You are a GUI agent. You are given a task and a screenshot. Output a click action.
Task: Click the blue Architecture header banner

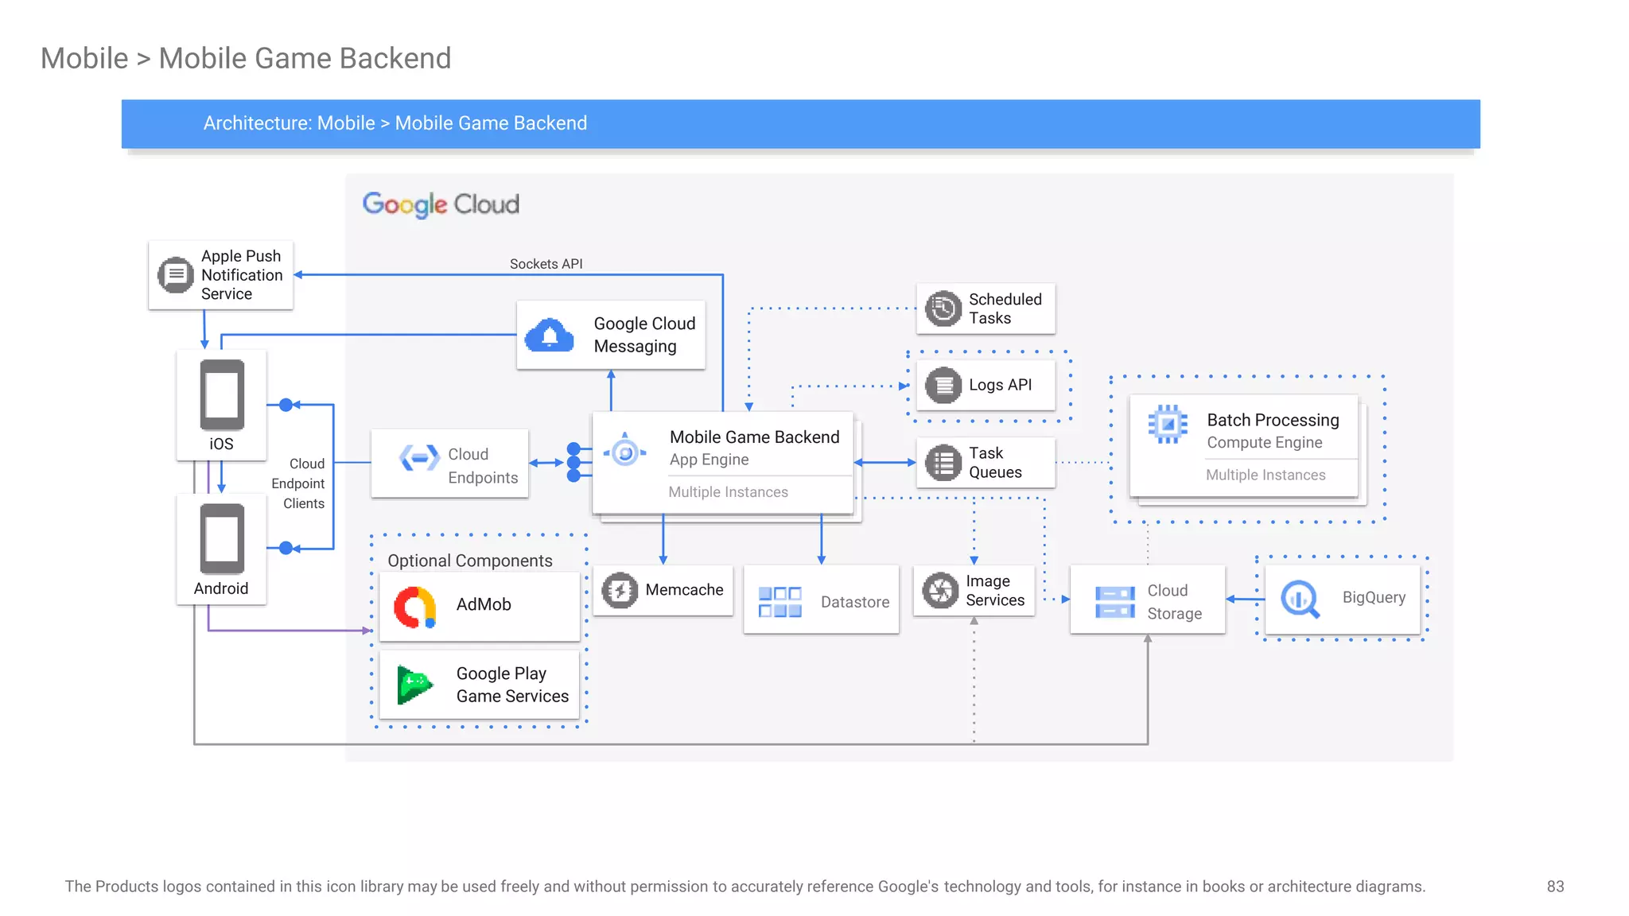click(x=800, y=124)
